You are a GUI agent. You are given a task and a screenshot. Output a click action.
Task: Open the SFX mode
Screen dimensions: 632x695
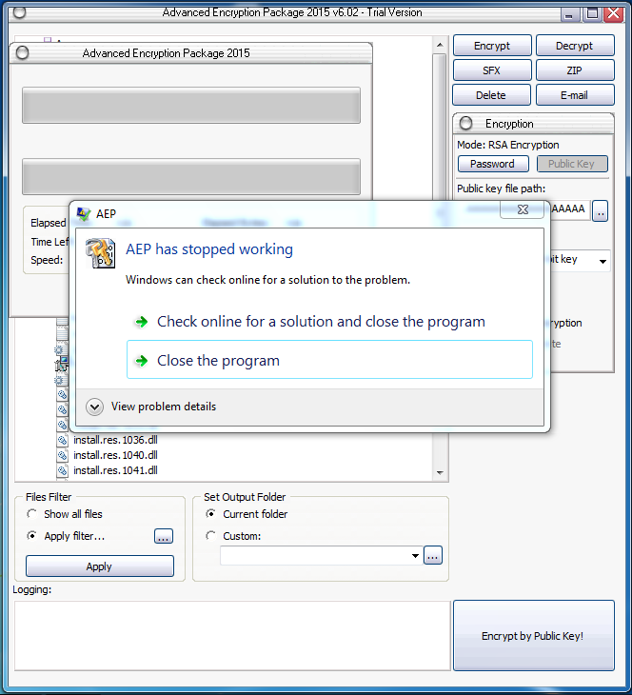(492, 70)
